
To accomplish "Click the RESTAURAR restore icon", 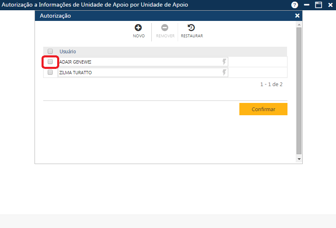I will point(191,28).
